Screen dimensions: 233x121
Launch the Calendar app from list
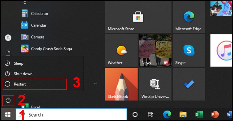tap(38, 25)
